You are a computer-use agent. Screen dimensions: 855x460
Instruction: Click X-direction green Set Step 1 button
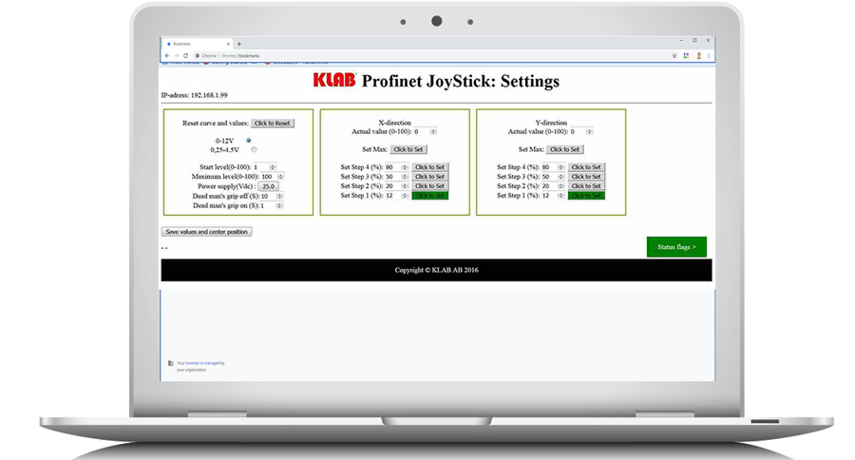(x=429, y=196)
